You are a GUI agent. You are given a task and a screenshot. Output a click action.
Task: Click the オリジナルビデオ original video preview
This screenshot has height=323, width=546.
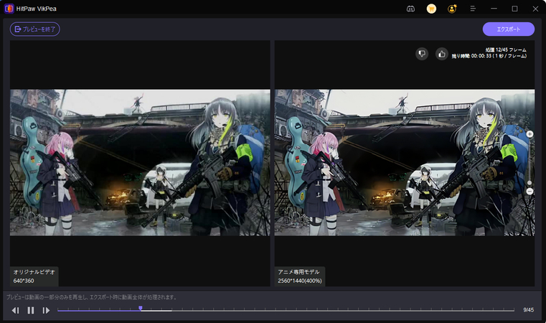click(x=140, y=162)
